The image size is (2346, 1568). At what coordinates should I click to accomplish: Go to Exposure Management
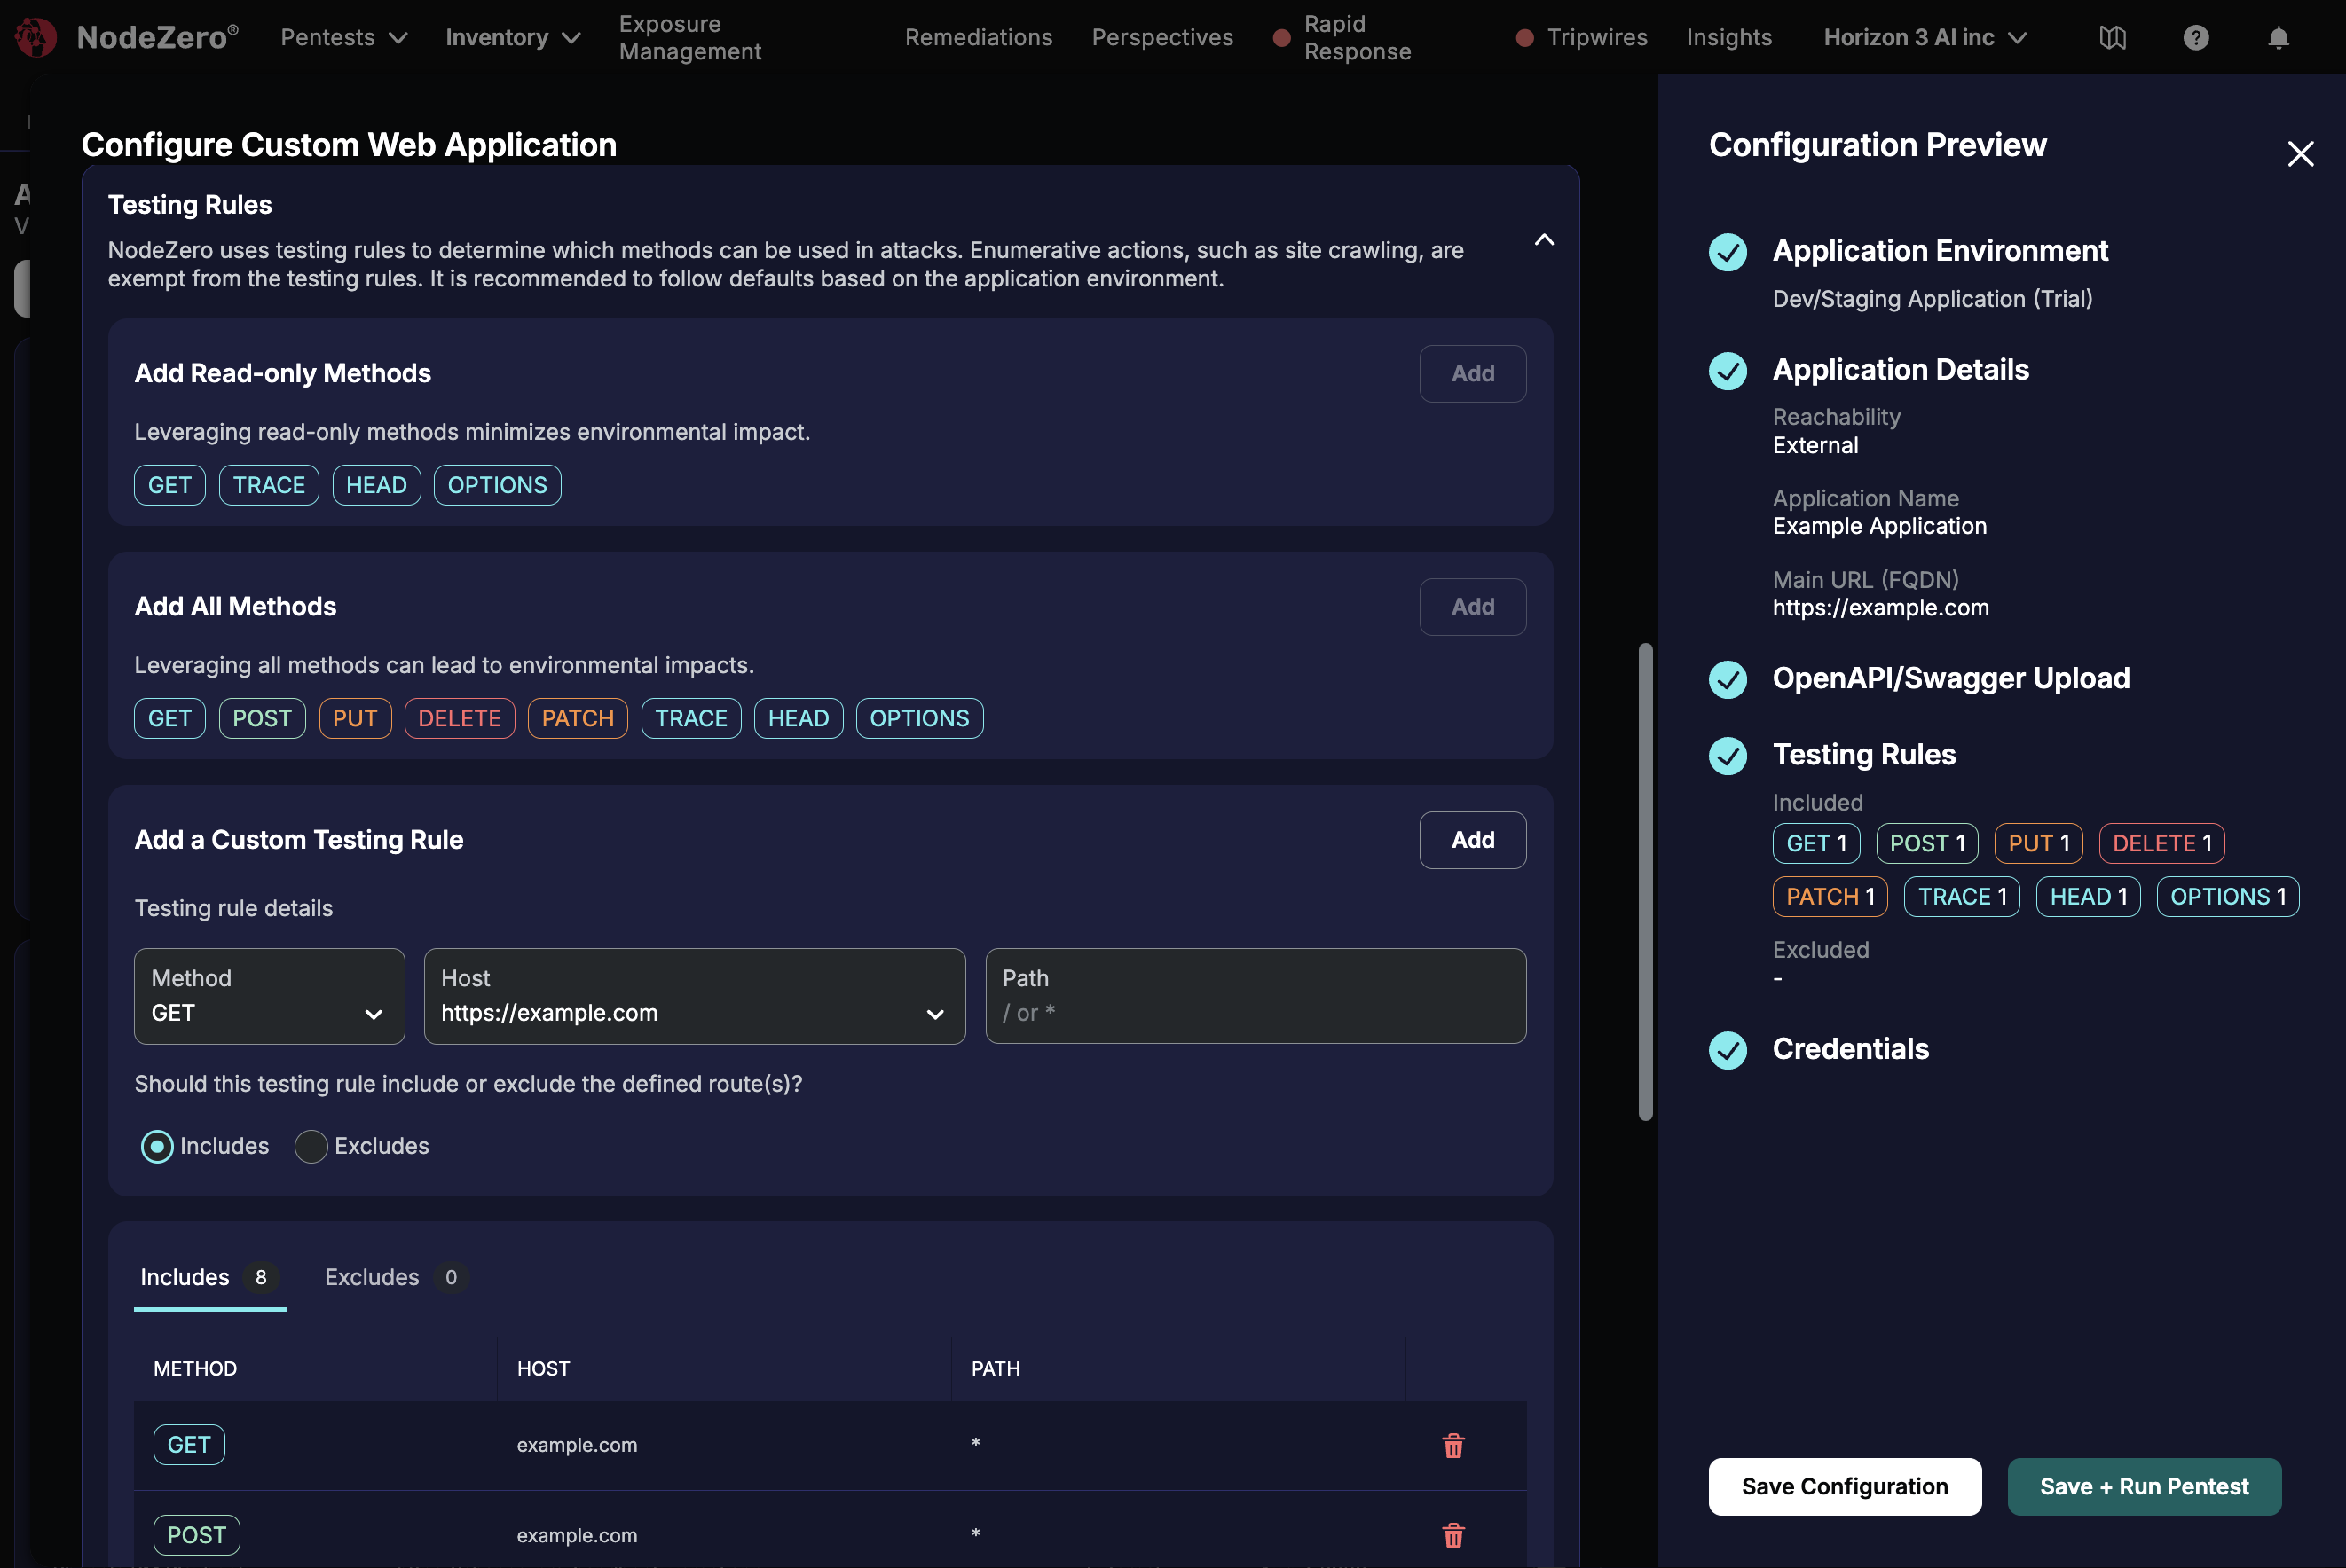tap(690, 37)
